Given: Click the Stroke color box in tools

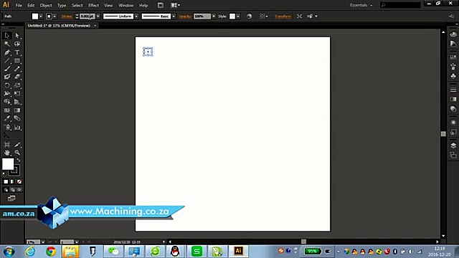Looking at the screenshot, I should (x=14, y=171).
